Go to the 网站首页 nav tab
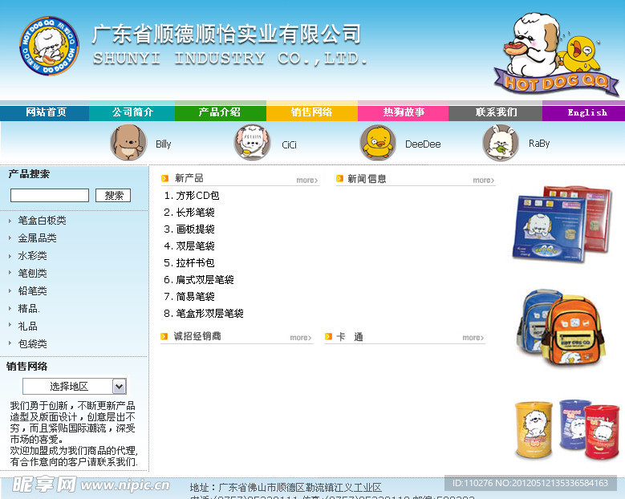The width and height of the screenshot is (625, 499). [x=46, y=112]
